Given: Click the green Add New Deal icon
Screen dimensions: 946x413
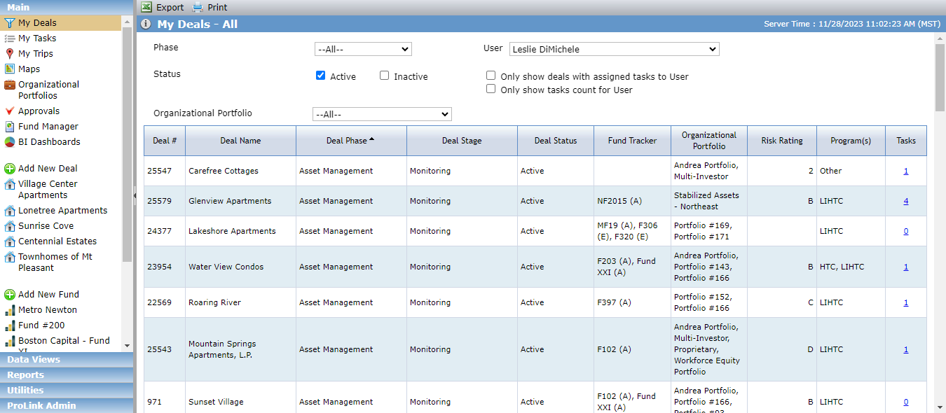Looking at the screenshot, I should (10, 169).
